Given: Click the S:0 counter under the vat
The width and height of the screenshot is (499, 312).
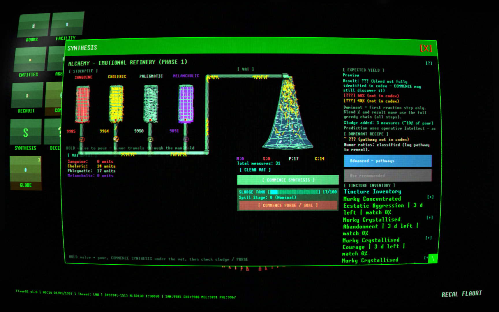Looking at the screenshot, I should tap(266, 159).
